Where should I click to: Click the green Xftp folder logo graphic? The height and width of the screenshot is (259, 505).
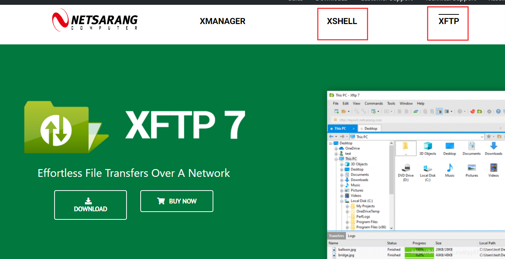tap(66, 127)
